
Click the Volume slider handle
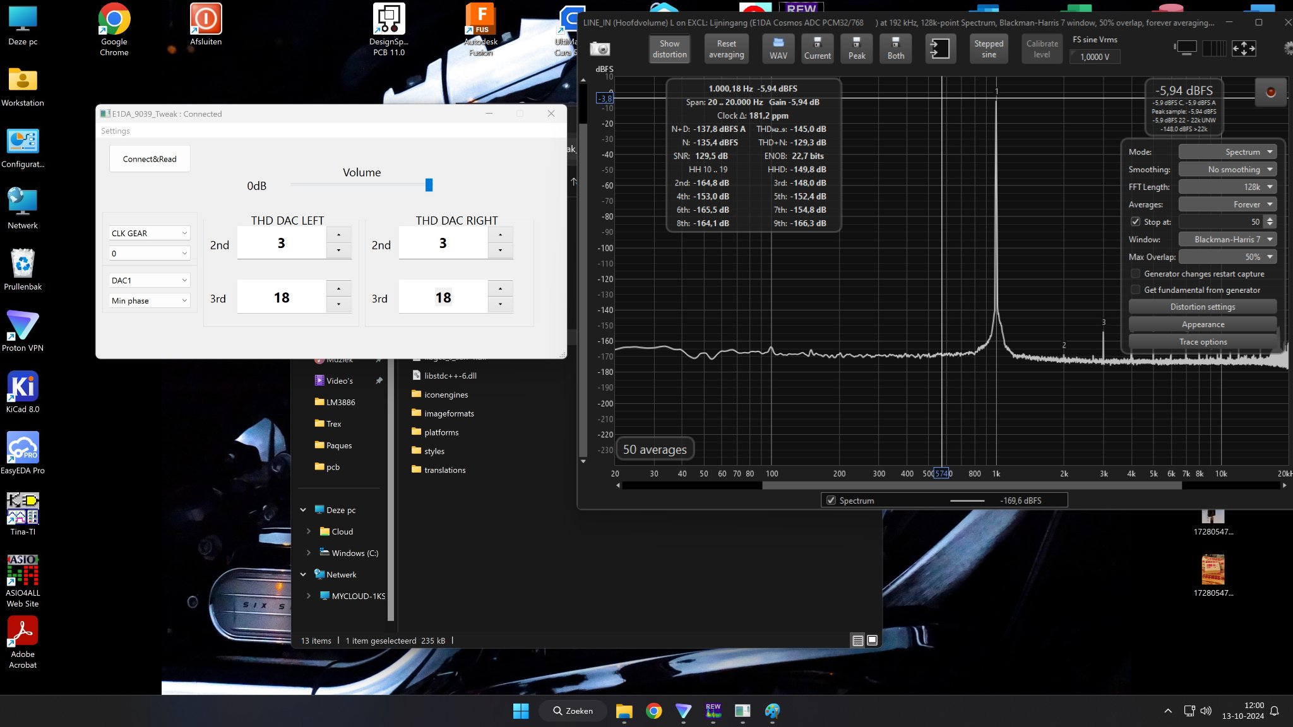429,185
